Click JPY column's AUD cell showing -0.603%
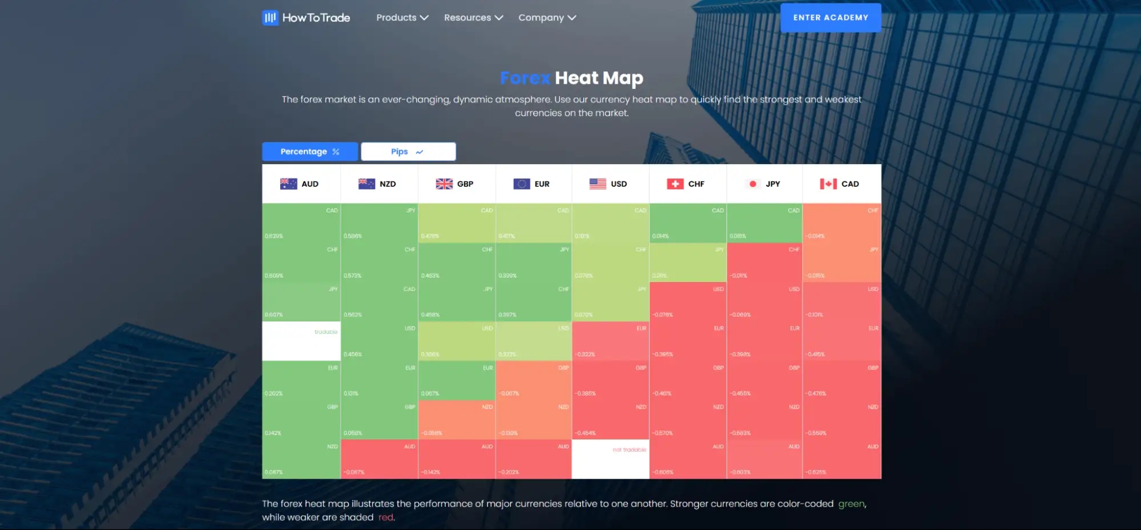 [x=765, y=459]
